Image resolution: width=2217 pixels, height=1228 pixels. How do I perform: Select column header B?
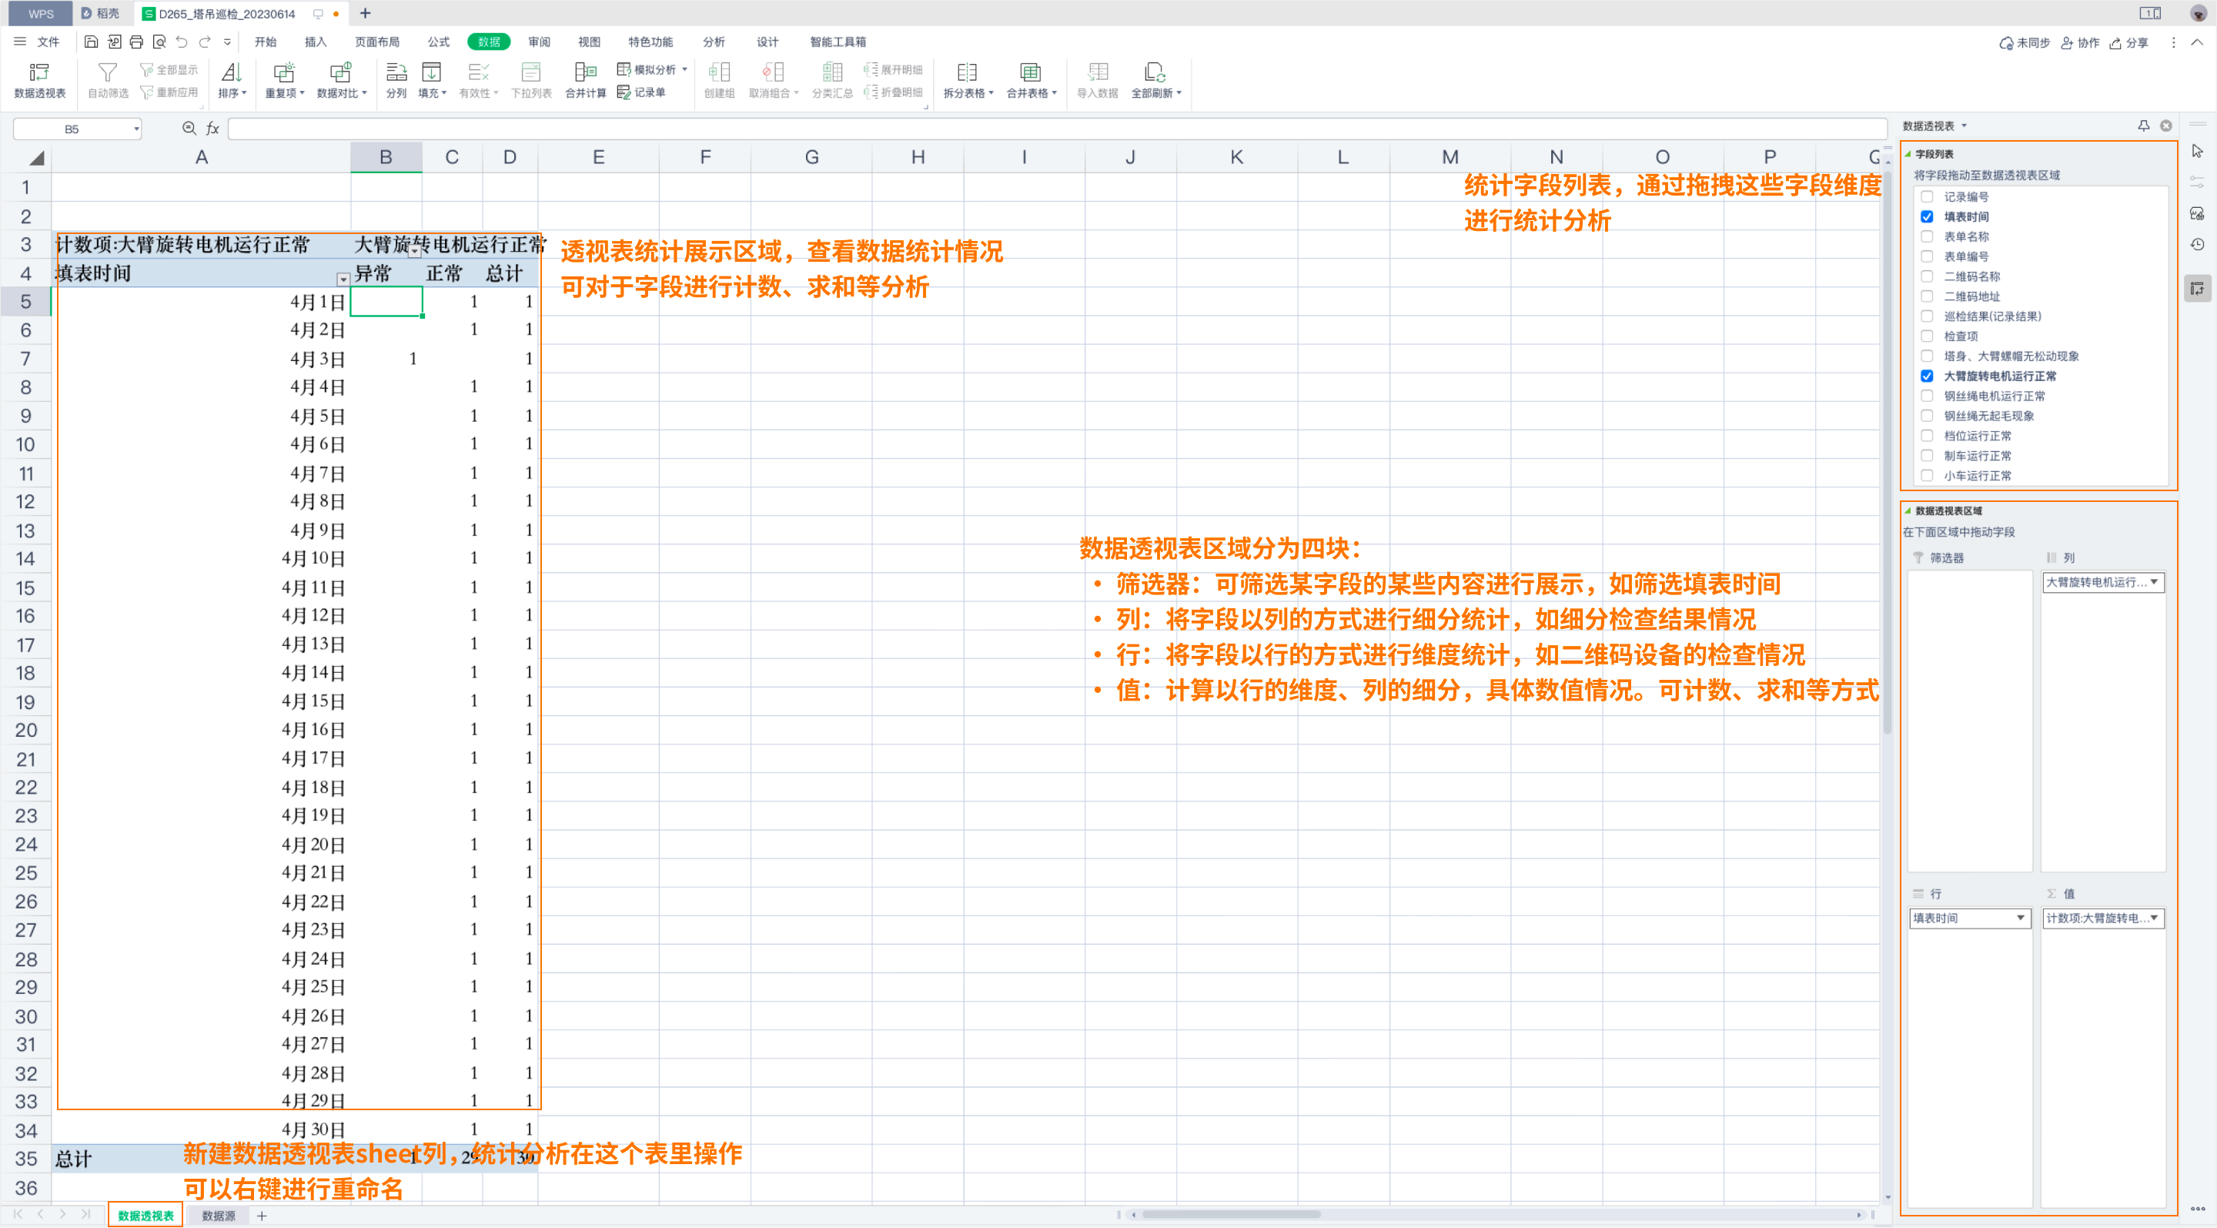tap(386, 158)
